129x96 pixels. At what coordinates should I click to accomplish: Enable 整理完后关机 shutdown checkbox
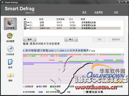[84, 92]
